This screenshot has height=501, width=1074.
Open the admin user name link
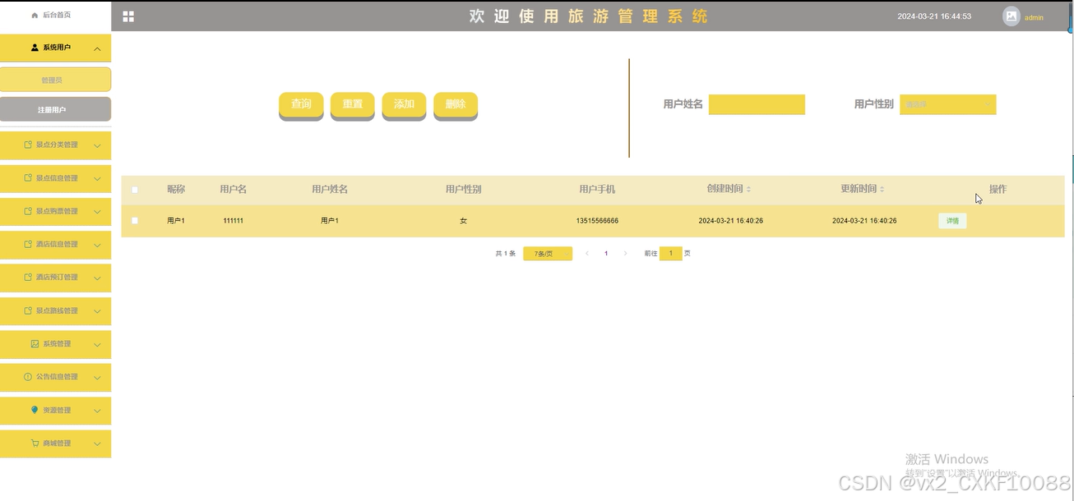1034,17
